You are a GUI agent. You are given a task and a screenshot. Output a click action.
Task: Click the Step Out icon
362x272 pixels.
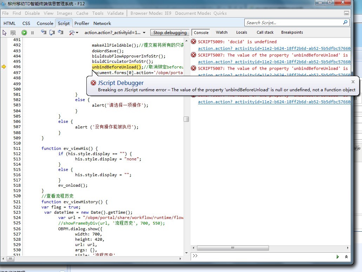[61, 32]
